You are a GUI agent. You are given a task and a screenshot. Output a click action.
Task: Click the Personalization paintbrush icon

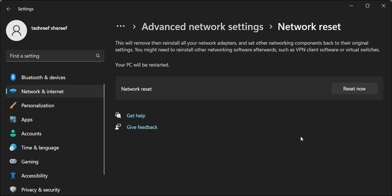tap(13, 106)
